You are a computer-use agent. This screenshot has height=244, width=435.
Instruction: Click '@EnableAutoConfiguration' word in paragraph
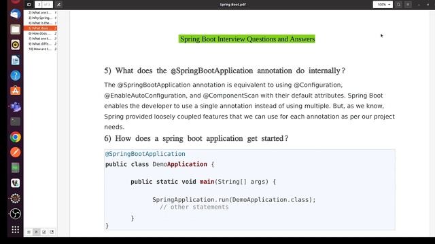pyautogui.click(x=145, y=96)
